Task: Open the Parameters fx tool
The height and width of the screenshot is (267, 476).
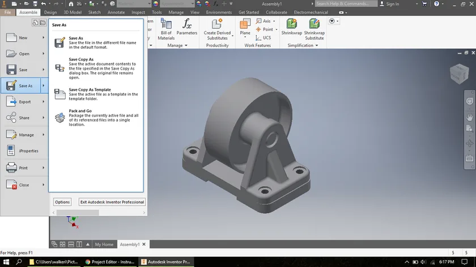Action: (186, 27)
